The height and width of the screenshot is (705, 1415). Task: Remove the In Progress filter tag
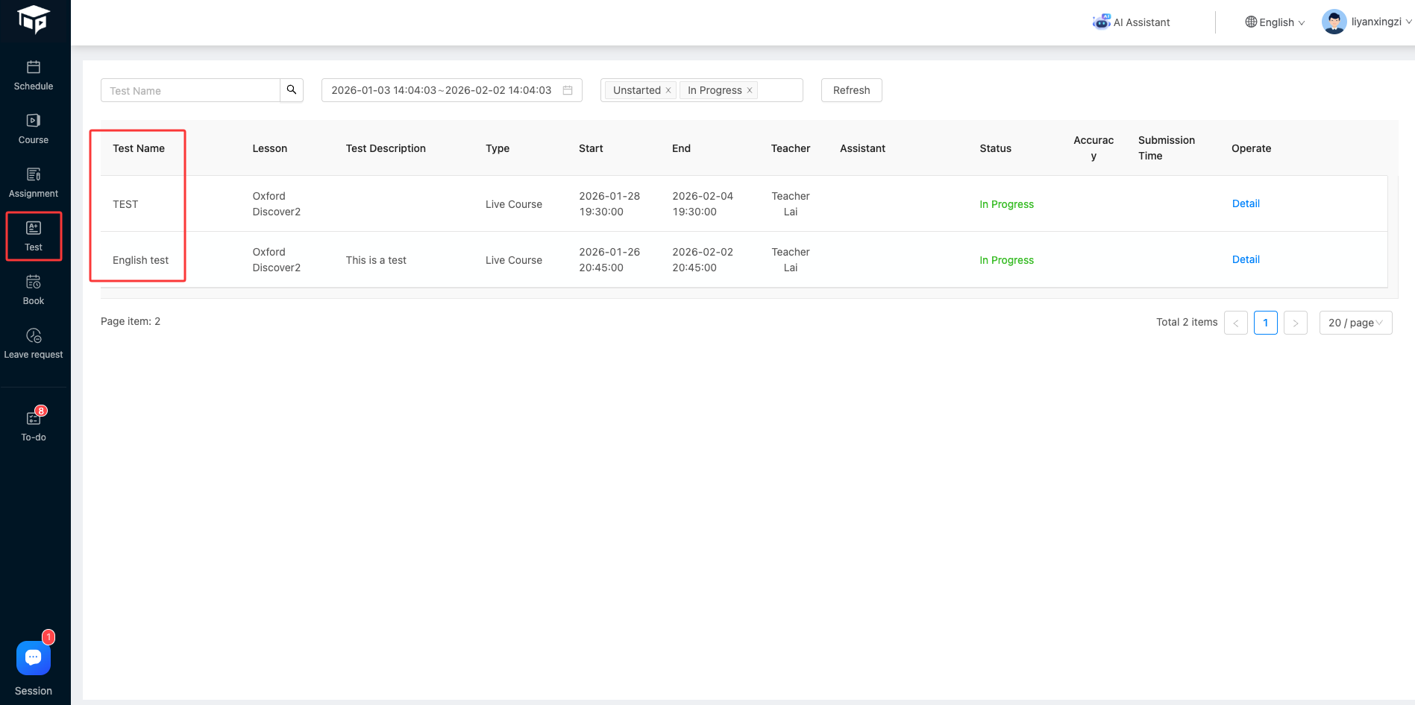click(x=750, y=91)
